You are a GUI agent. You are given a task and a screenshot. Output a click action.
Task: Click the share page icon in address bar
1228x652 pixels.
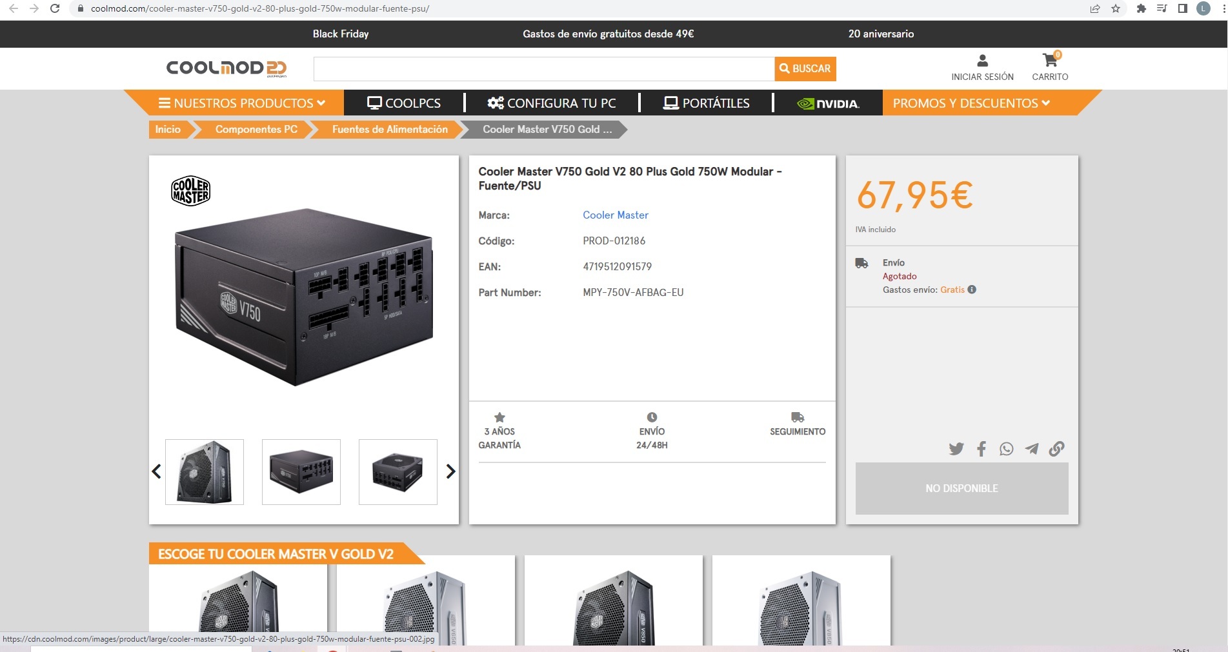click(x=1095, y=8)
